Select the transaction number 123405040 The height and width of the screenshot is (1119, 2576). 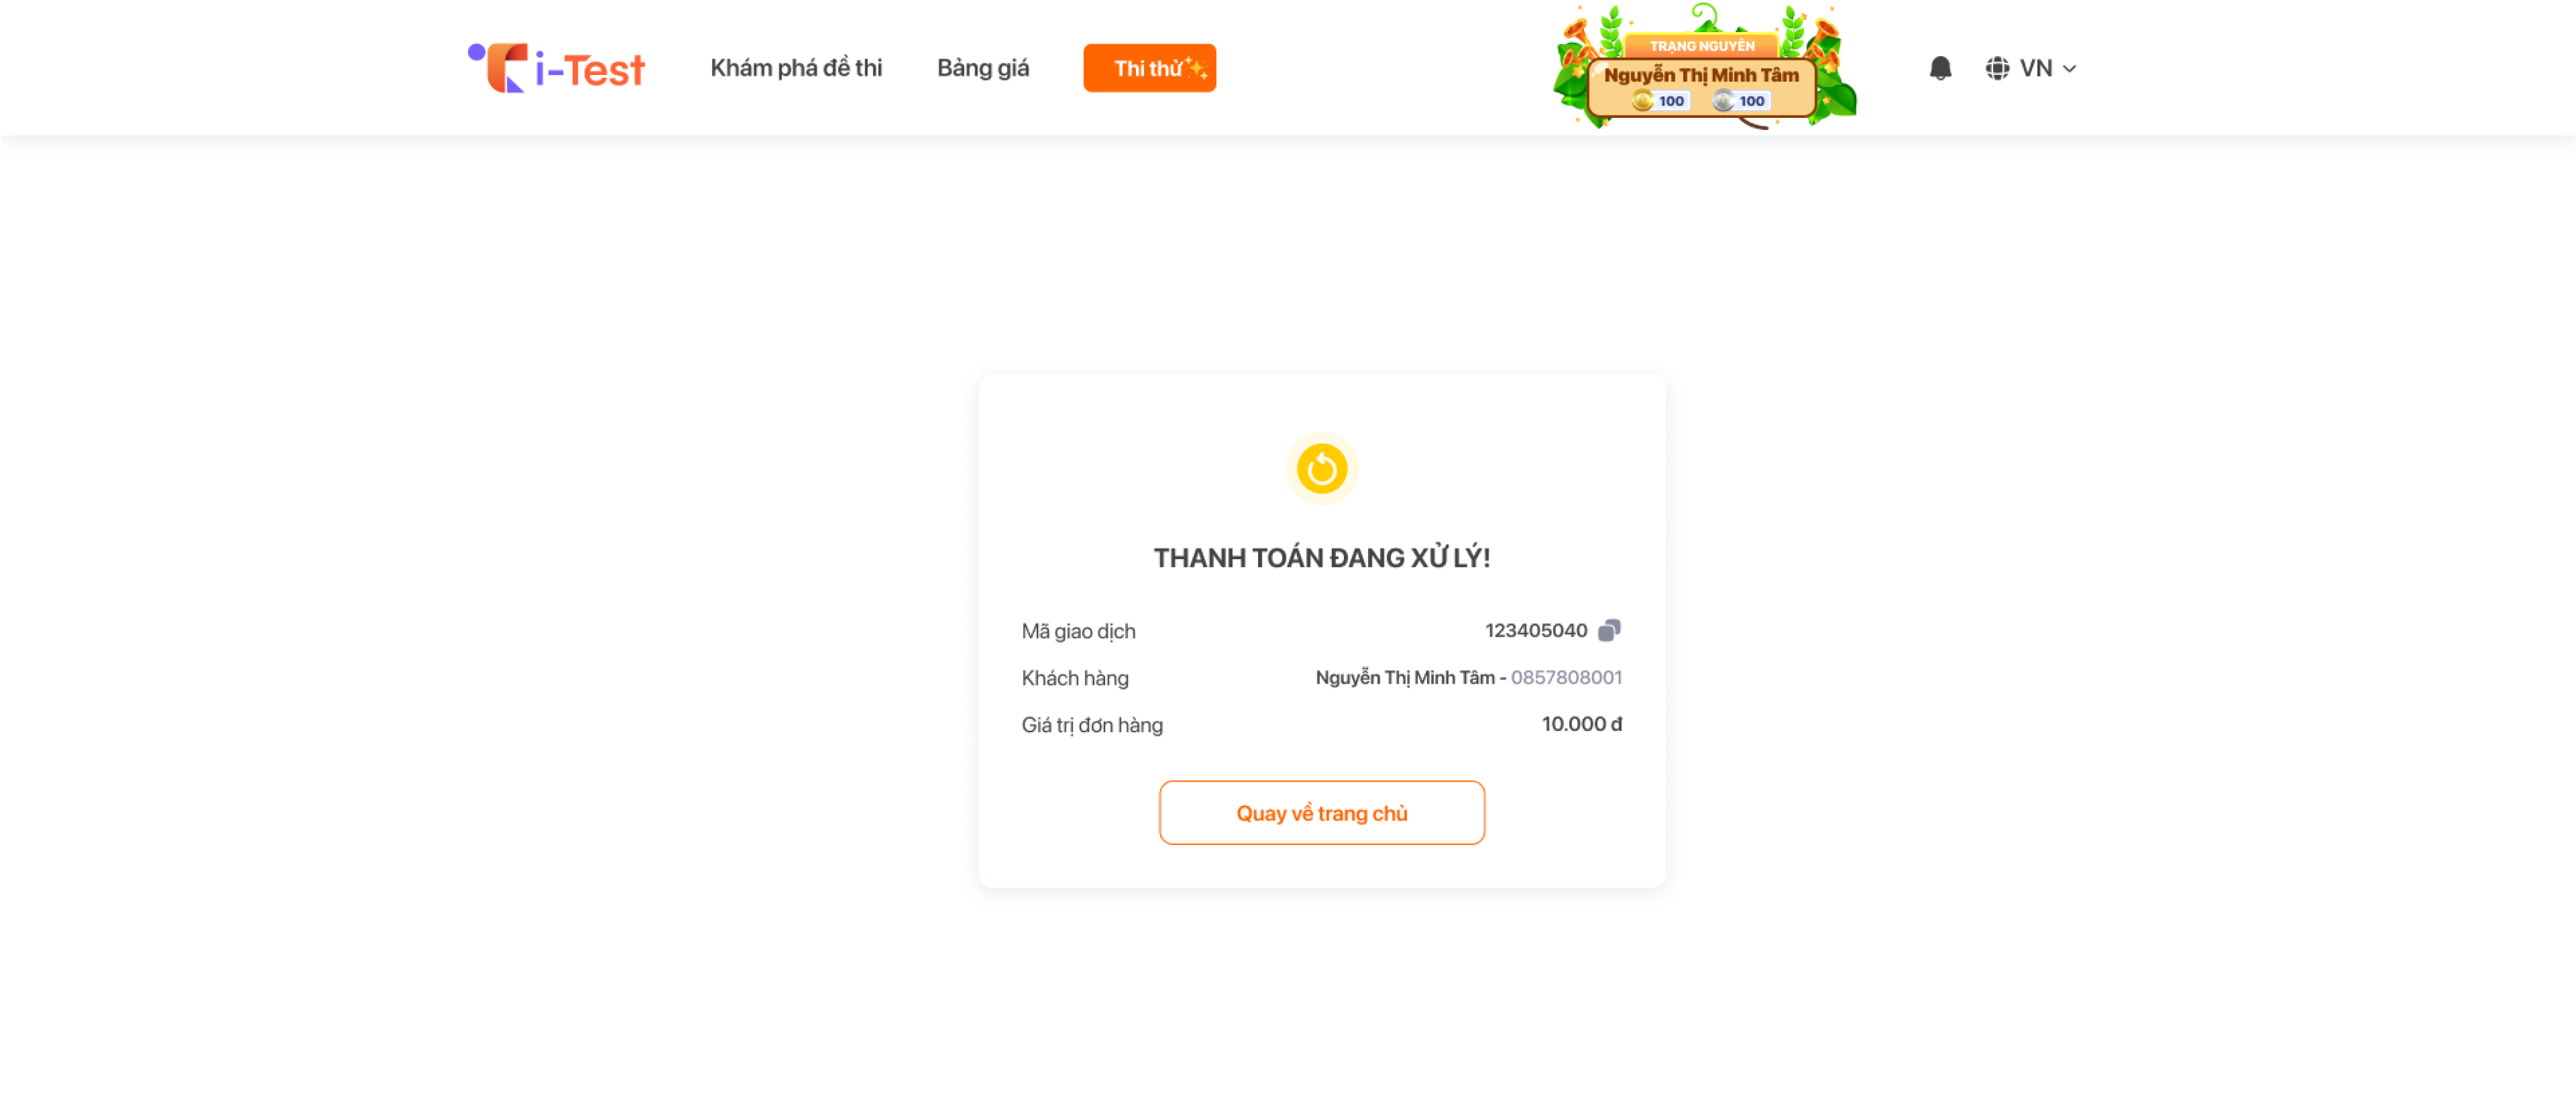(x=1536, y=630)
